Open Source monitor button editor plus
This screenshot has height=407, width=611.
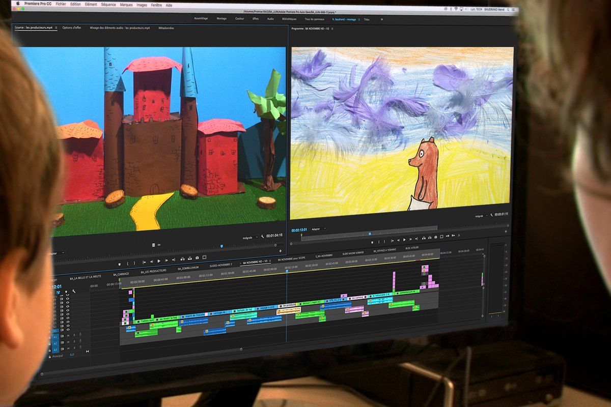(x=281, y=251)
